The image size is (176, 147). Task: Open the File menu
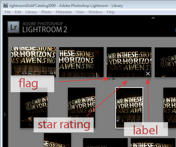(8, 12)
